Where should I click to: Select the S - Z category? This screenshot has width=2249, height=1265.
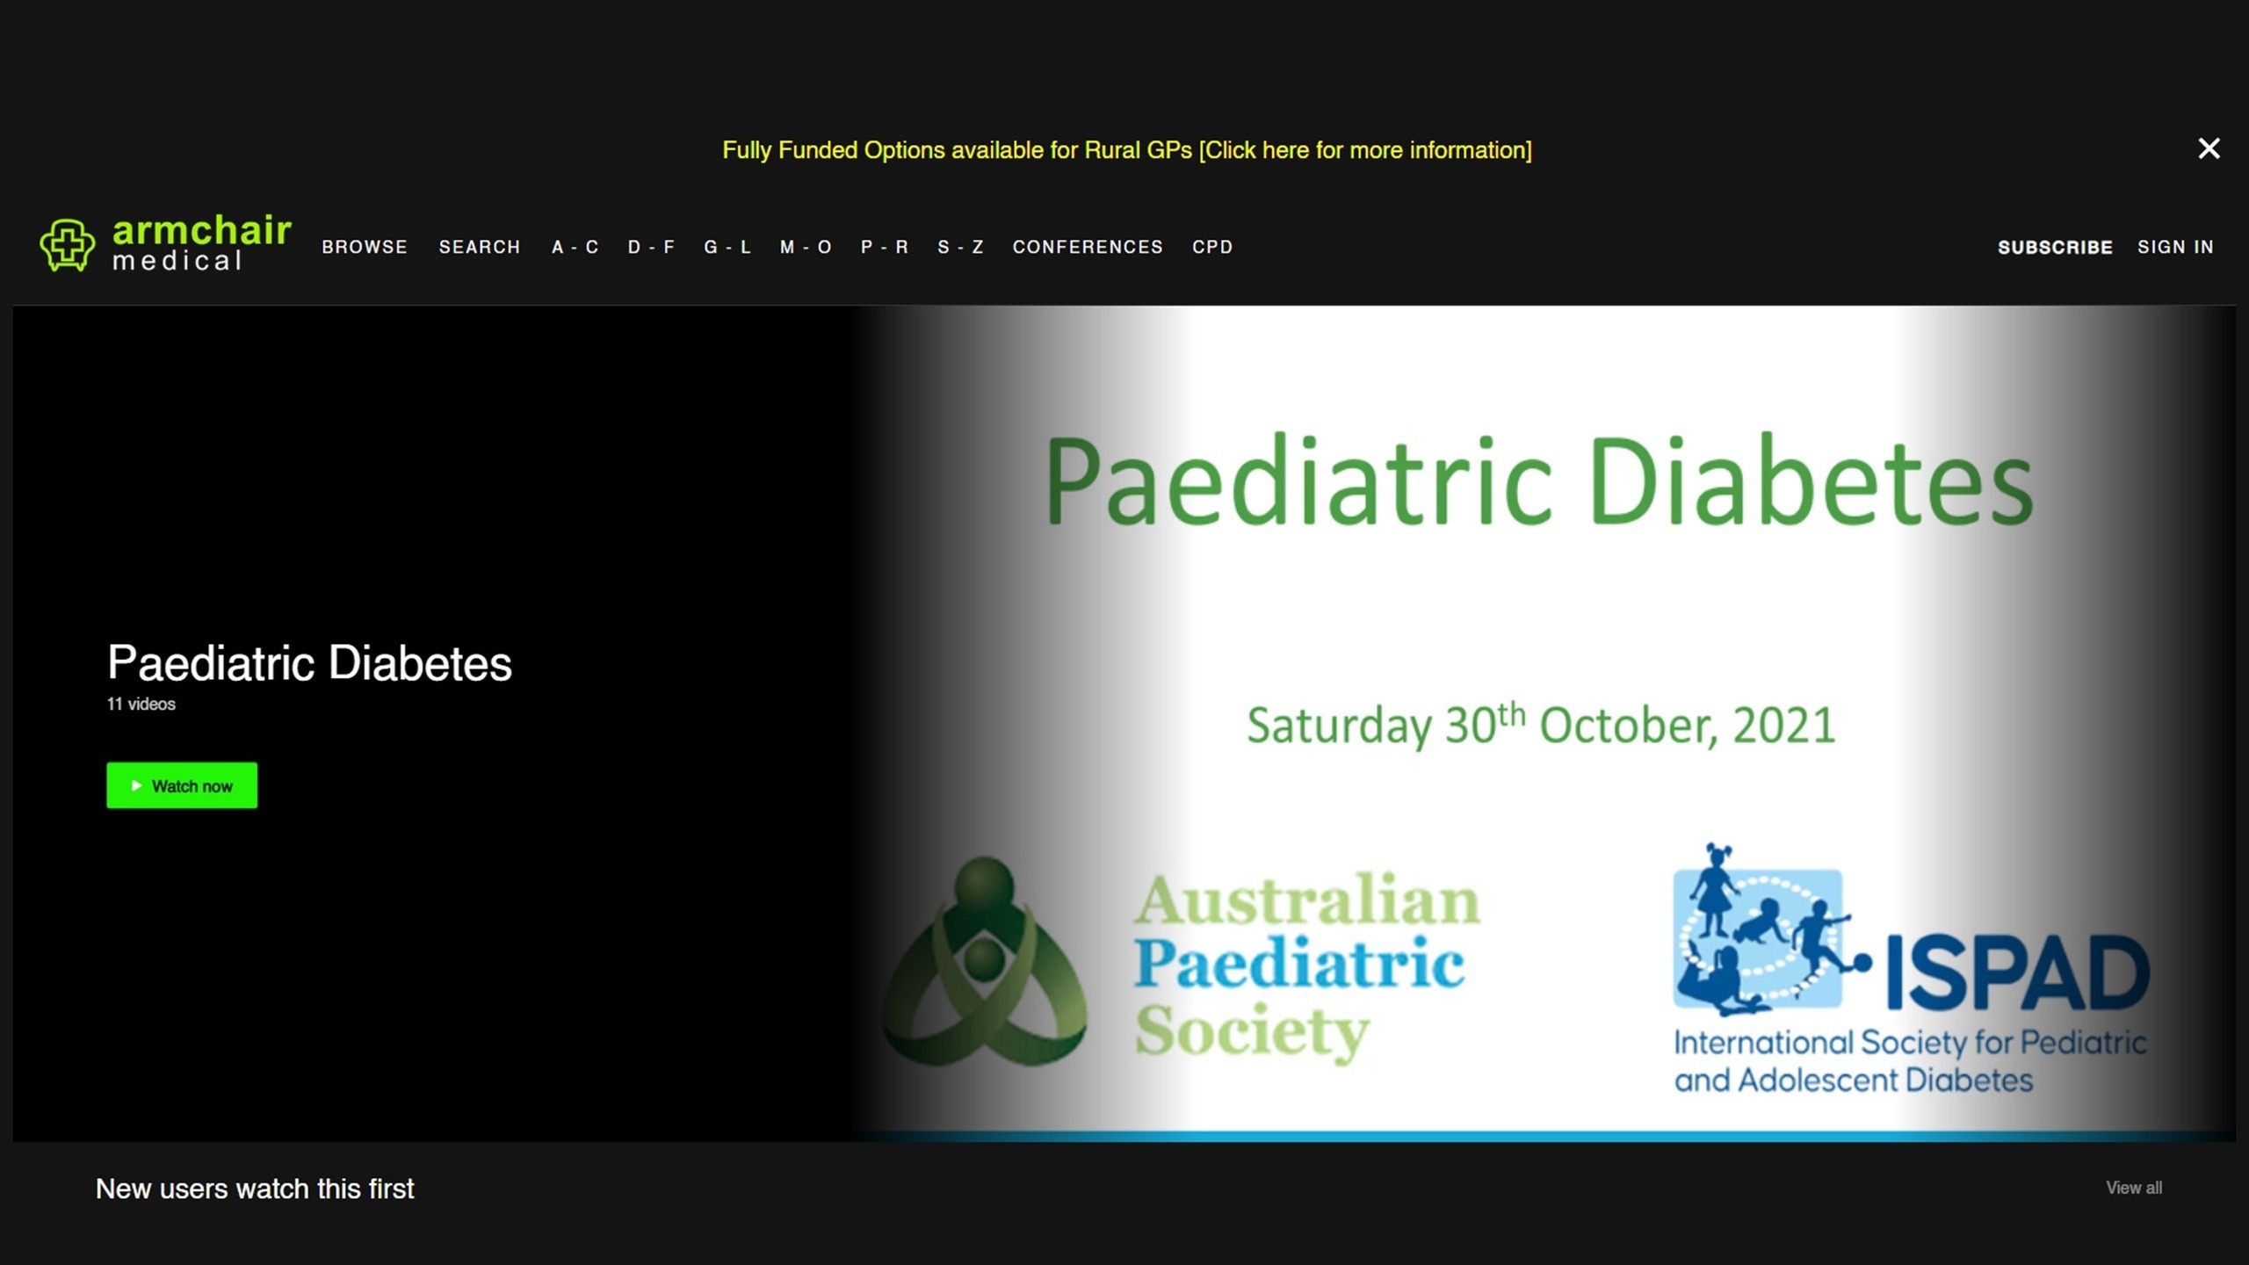pyautogui.click(x=960, y=248)
